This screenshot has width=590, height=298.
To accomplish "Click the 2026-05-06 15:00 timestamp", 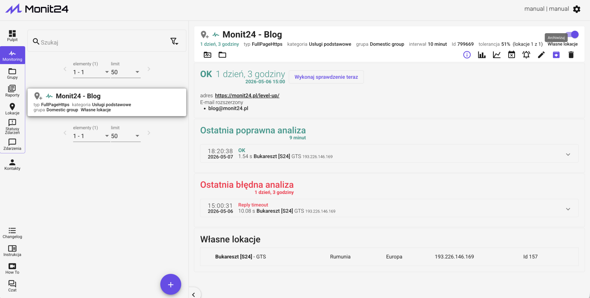I will [x=265, y=82].
